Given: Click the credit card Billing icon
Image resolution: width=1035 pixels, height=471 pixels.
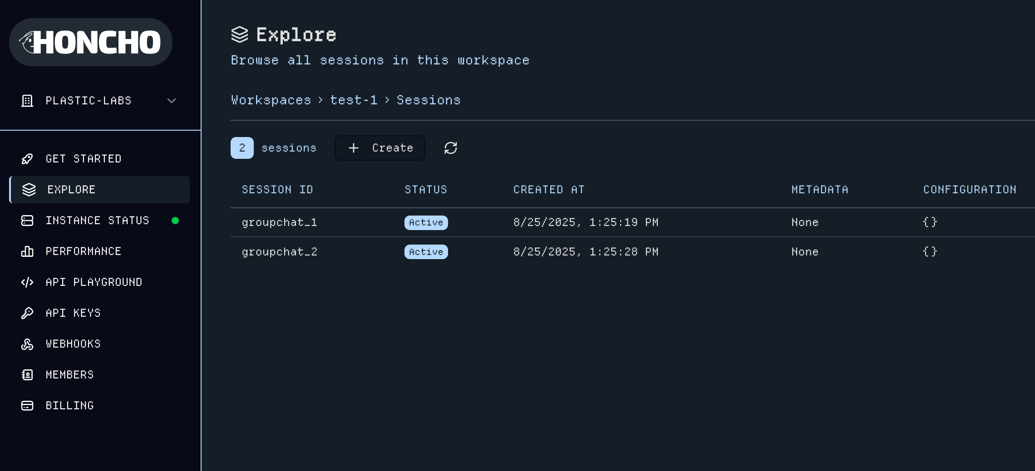Looking at the screenshot, I should (27, 406).
